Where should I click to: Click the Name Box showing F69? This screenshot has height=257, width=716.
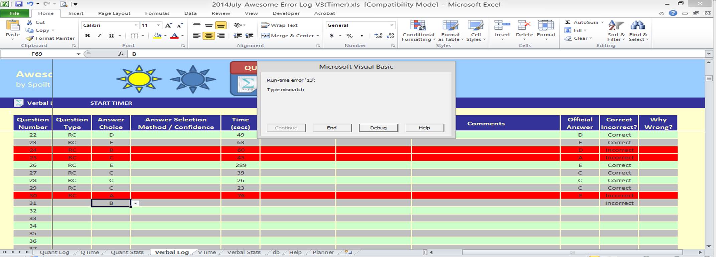click(37, 54)
